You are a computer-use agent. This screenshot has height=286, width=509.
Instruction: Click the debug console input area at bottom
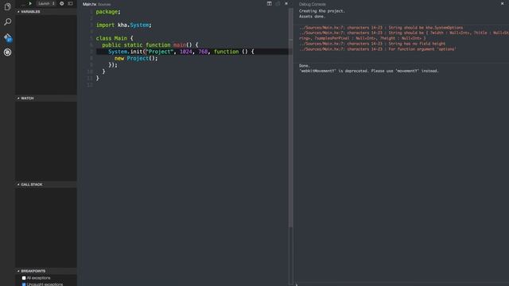point(401,284)
